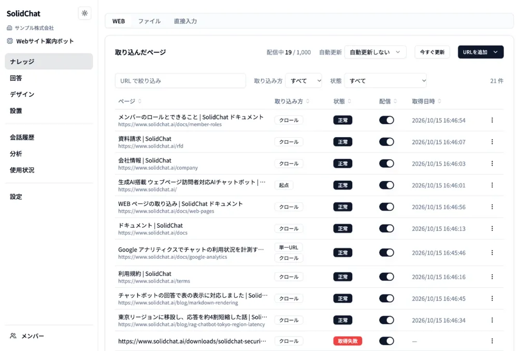Open the more menu for the WEB ページの取り込み row
This screenshot has width=518, height=351.
(492, 207)
